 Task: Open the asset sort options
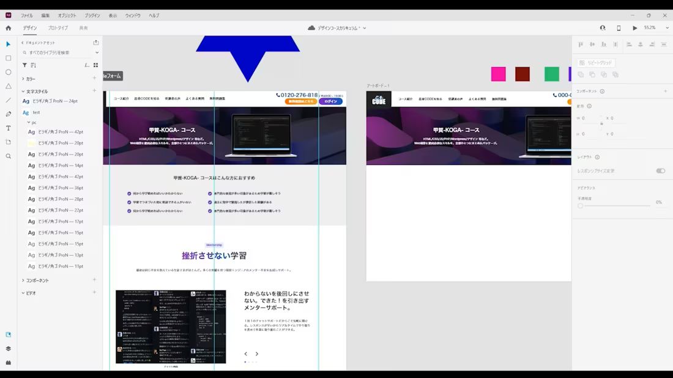pos(33,65)
